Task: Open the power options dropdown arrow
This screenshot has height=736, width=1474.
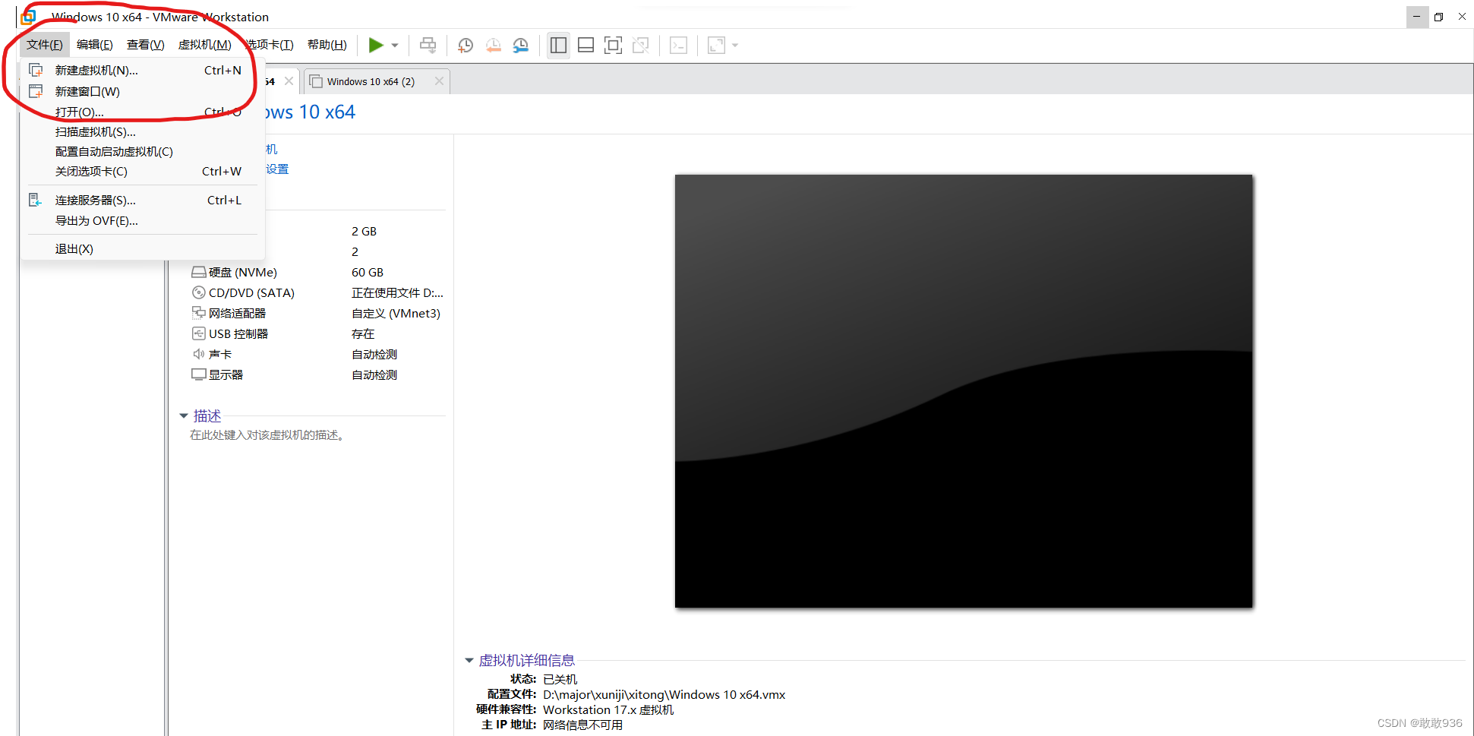Action: pos(395,46)
